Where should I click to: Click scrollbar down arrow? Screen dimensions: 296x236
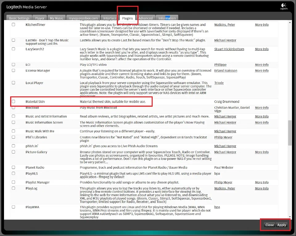point(290,217)
